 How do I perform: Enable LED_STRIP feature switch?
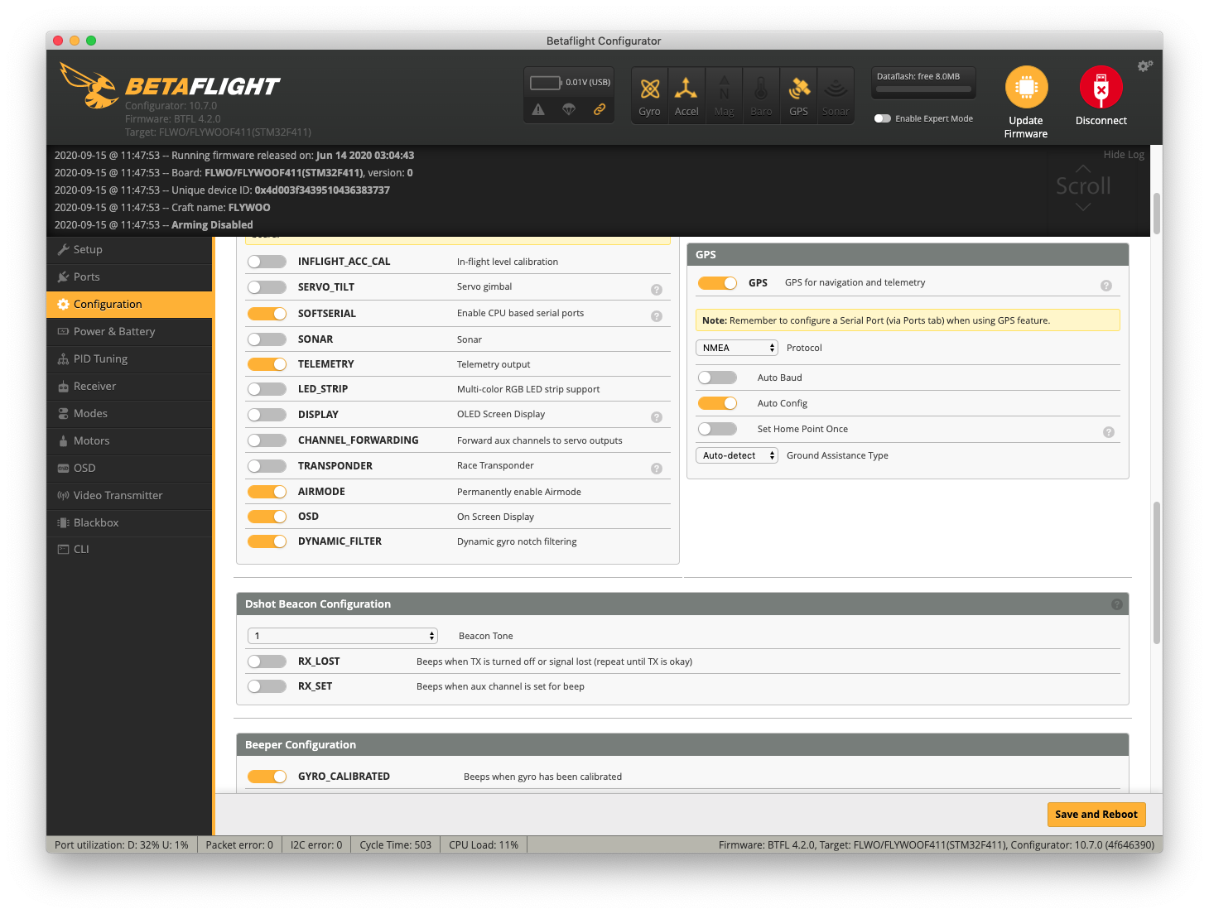(x=267, y=389)
